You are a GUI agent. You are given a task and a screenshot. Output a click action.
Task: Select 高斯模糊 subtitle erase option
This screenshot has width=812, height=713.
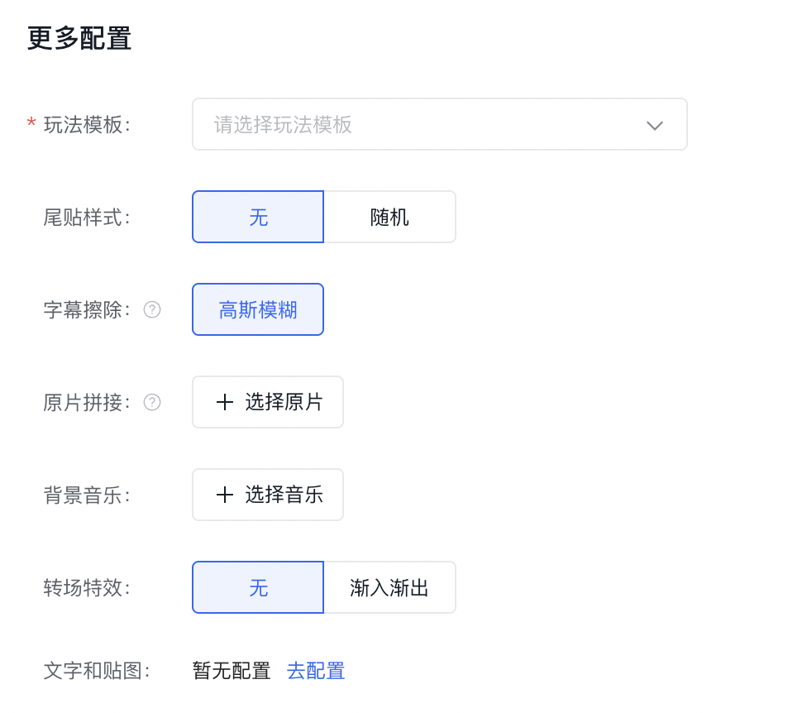pos(258,310)
